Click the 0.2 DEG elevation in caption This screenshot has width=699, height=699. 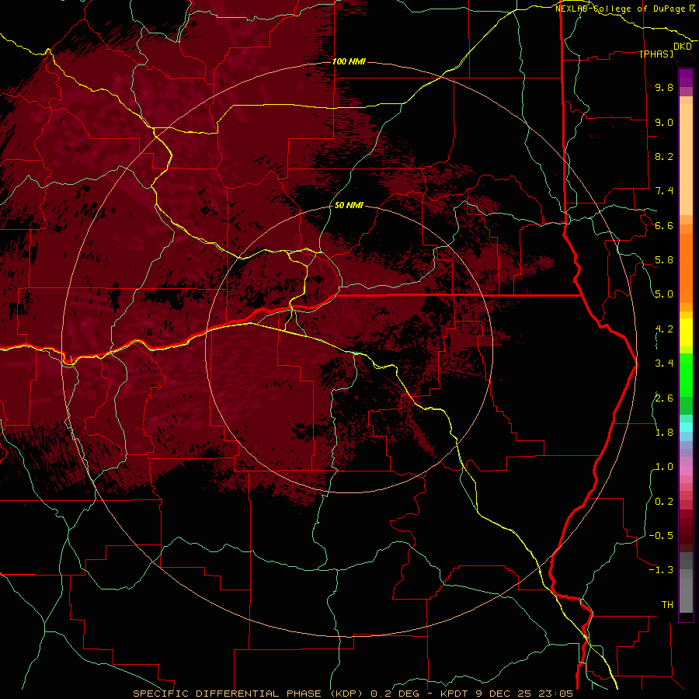coord(395,694)
